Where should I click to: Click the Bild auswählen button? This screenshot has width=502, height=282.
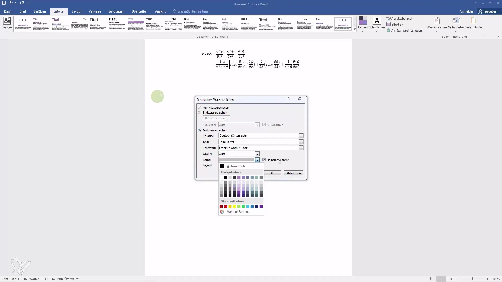coord(216,118)
